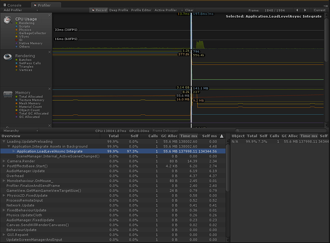This screenshot has height=243, width=330.
Task: Expand the Camera.Render entry
Action: coord(4,161)
